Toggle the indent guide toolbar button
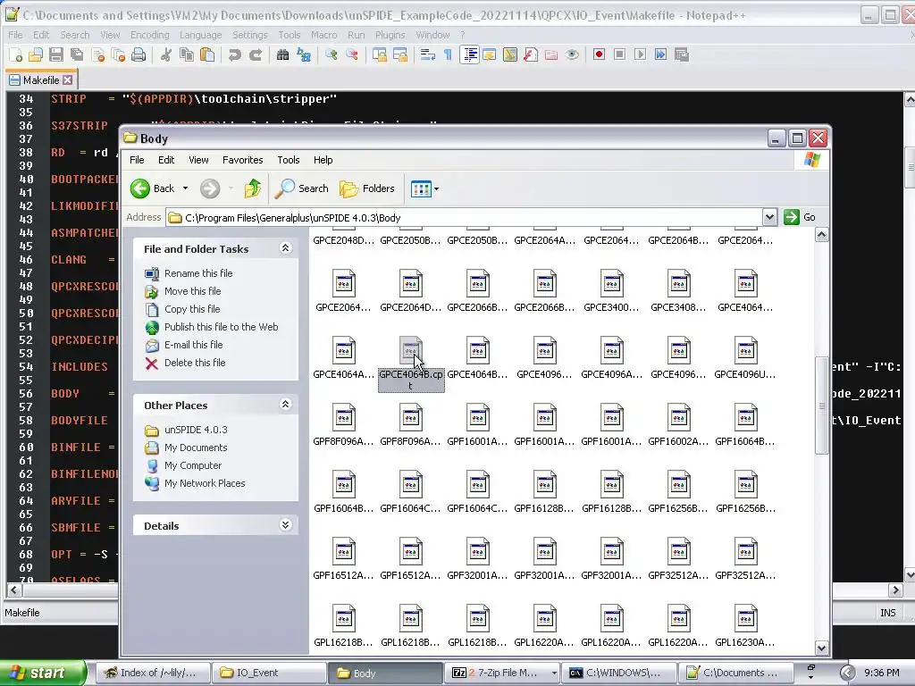Image resolution: width=915 pixels, height=686 pixels. (469, 54)
